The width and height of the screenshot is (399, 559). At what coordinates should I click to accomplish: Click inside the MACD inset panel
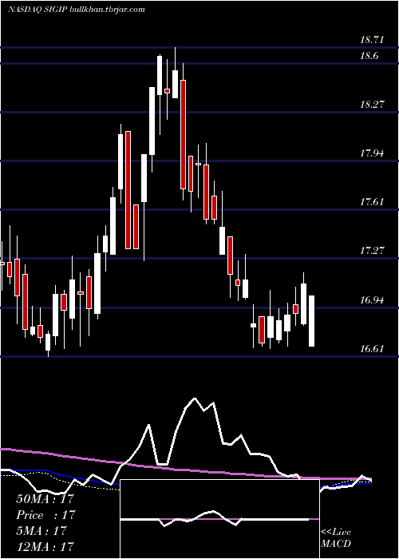click(x=219, y=519)
